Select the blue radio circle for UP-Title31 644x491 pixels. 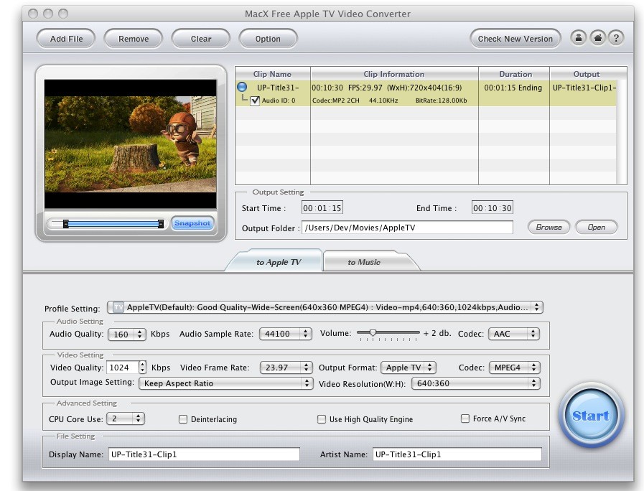point(242,87)
